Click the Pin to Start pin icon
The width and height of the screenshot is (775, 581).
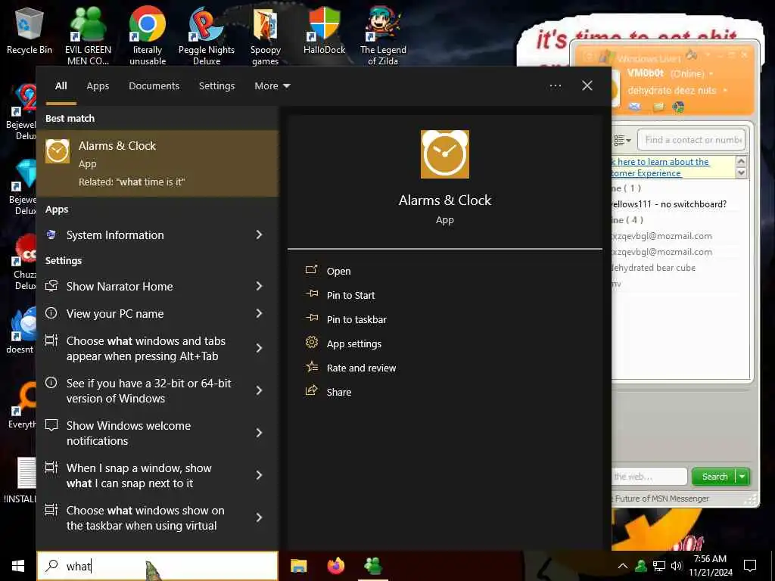click(x=311, y=294)
